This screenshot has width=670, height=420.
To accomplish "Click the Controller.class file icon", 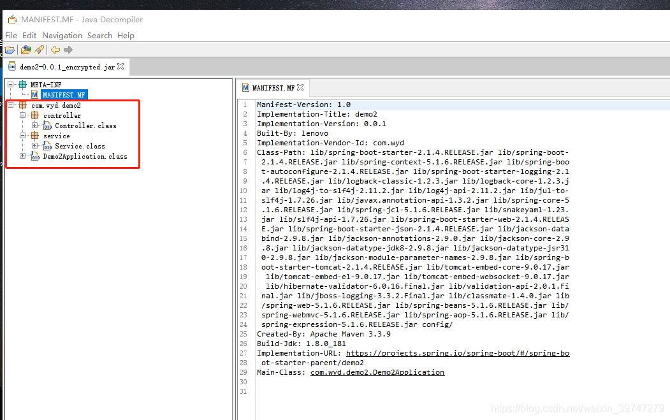I will point(47,126).
